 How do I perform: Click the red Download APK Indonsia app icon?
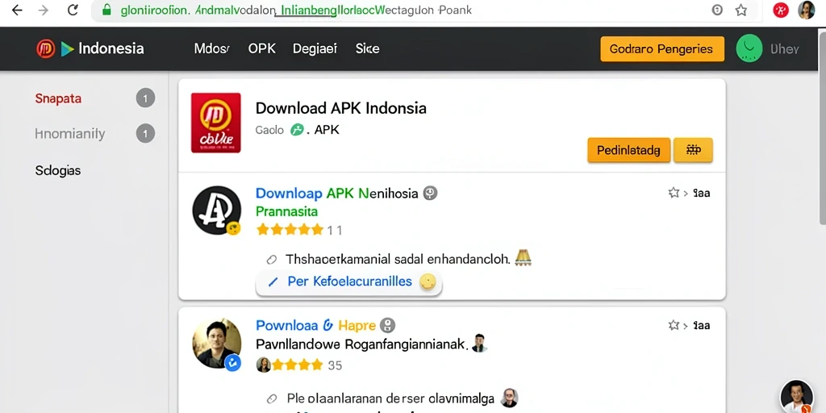(x=216, y=123)
